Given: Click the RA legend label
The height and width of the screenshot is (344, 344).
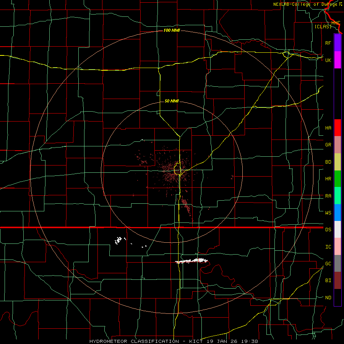Looking at the screenshot, I should 328,196.
